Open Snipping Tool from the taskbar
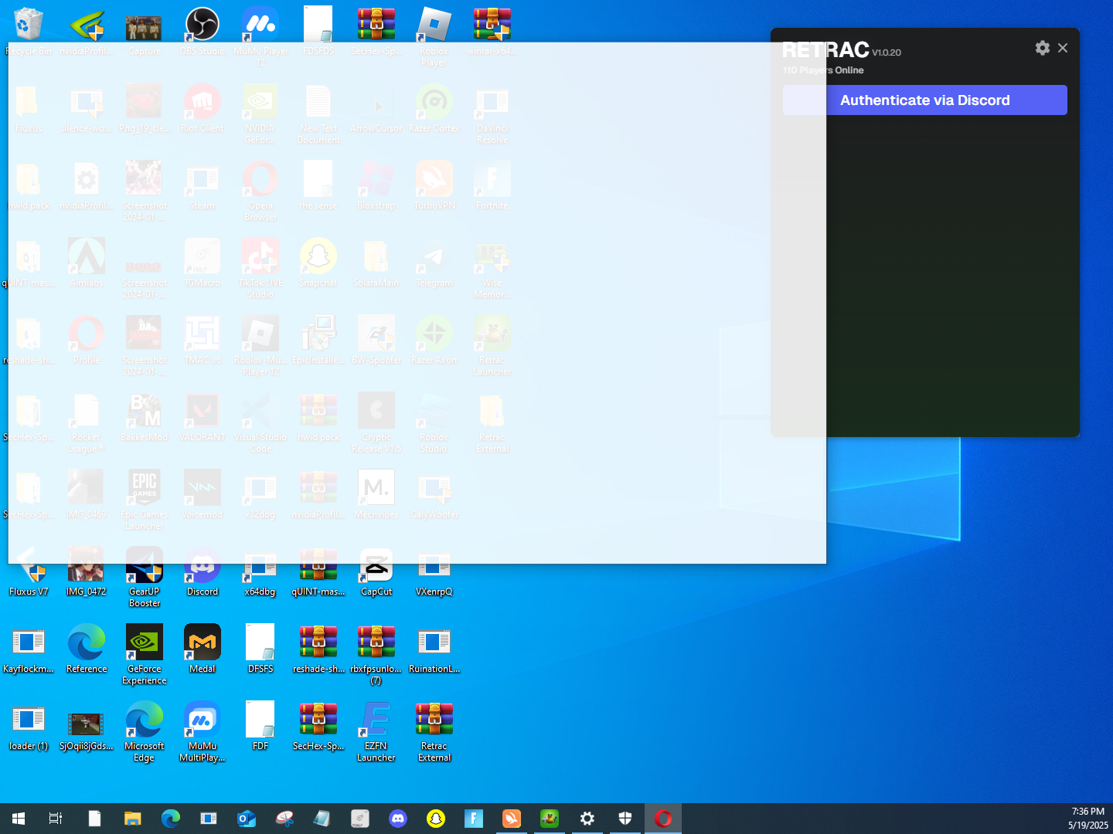Viewport: 1113px width, 834px height. (284, 819)
